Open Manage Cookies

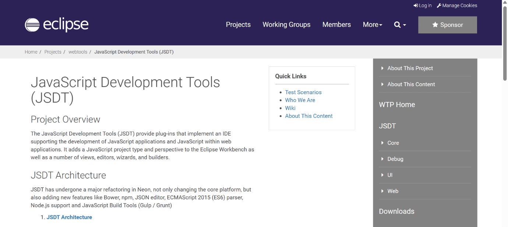tap(457, 6)
